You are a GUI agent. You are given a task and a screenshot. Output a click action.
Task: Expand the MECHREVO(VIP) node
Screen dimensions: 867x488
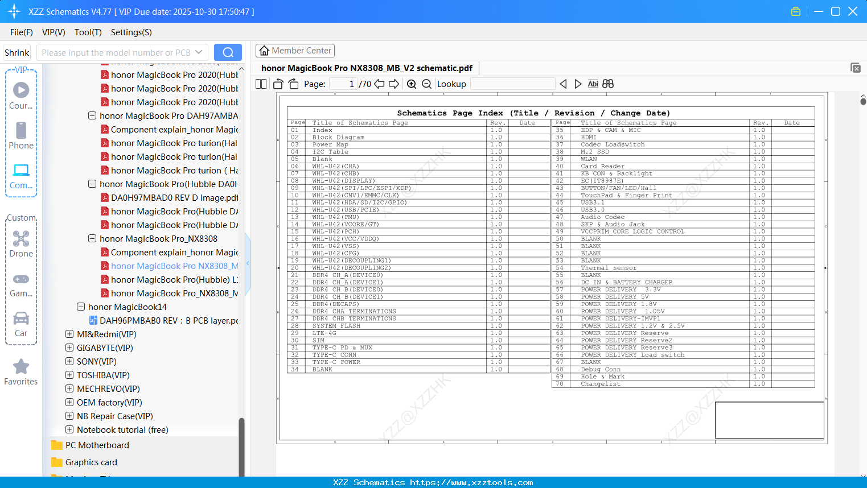click(x=69, y=388)
